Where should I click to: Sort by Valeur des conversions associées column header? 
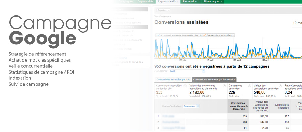pyautogui.click(x=259, y=106)
